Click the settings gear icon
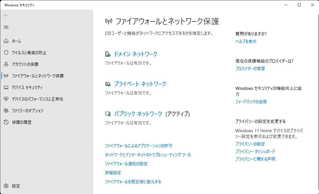This screenshot has height=194, width=319. (x=6, y=186)
